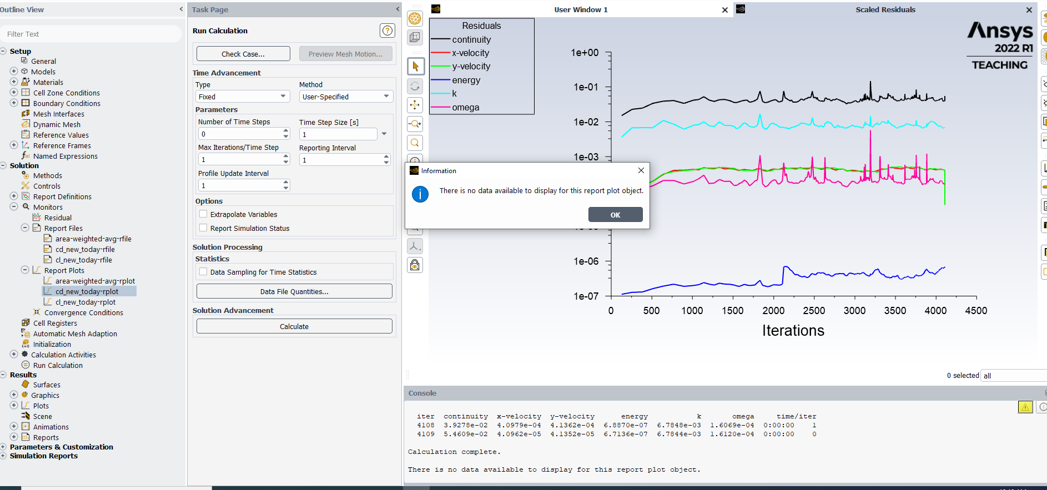
Task: Open the Run Calculation help icon
Action: pyautogui.click(x=387, y=31)
